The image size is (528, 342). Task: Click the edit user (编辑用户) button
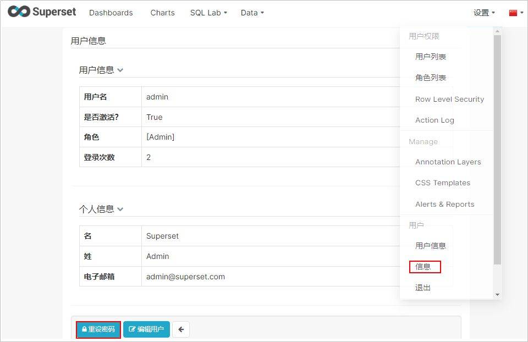[x=146, y=329]
